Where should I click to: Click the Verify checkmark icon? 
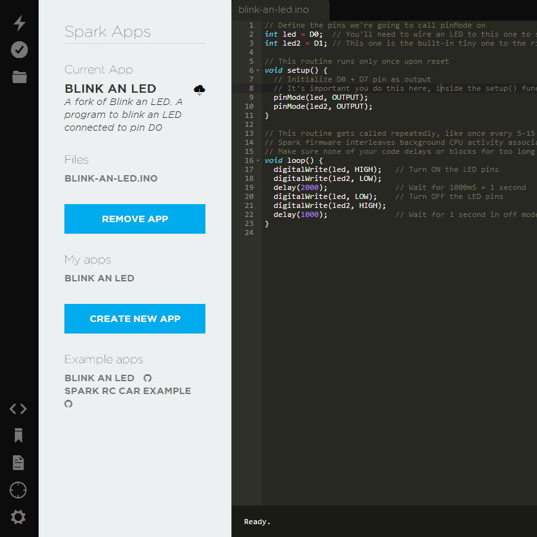point(19,50)
